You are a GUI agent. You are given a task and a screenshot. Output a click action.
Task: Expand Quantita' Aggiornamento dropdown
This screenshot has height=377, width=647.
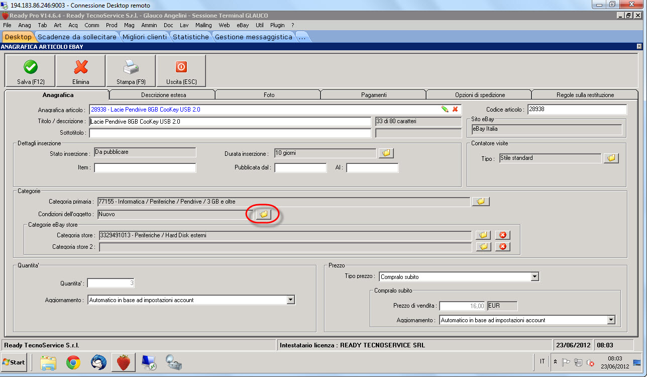290,300
